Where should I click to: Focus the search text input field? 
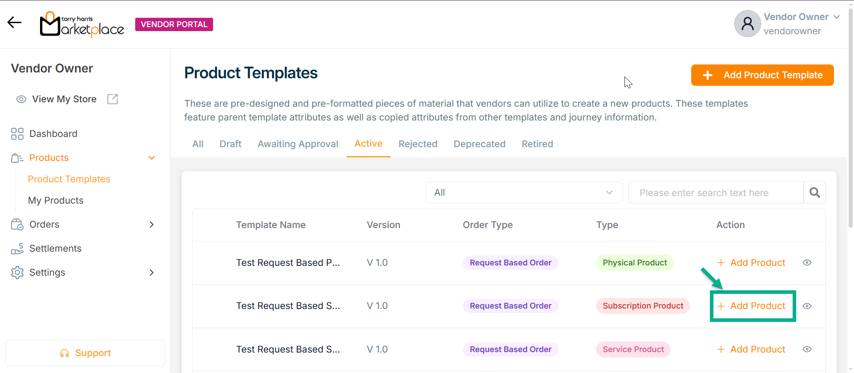pyautogui.click(x=715, y=193)
